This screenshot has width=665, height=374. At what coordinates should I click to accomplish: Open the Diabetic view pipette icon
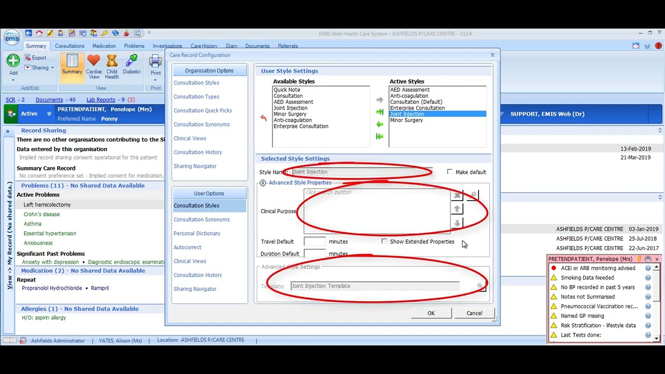[131, 65]
